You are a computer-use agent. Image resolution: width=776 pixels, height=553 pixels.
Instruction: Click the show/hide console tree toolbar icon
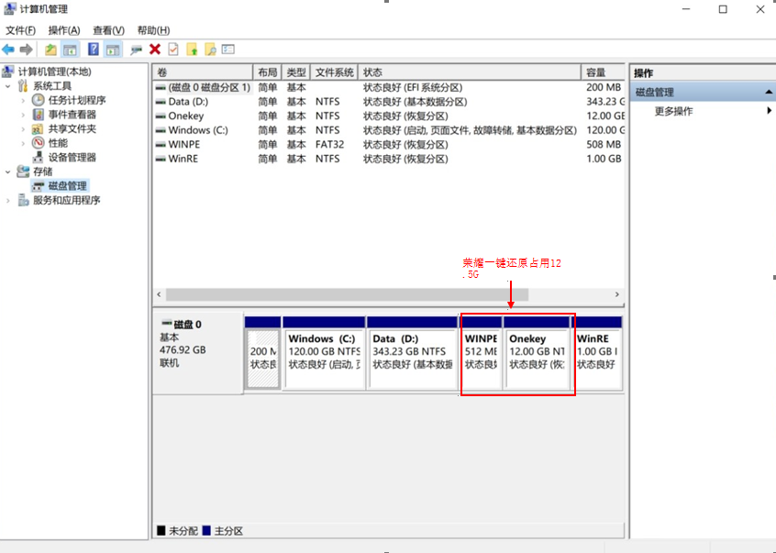tap(70, 50)
